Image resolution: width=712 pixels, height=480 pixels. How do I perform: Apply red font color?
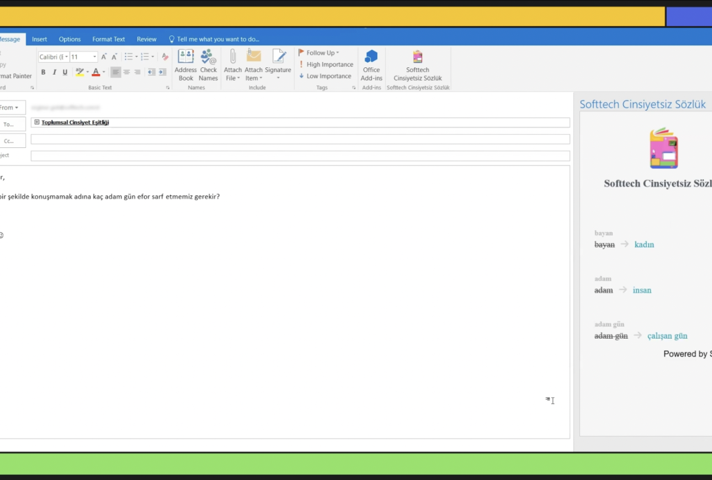tap(96, 72)
